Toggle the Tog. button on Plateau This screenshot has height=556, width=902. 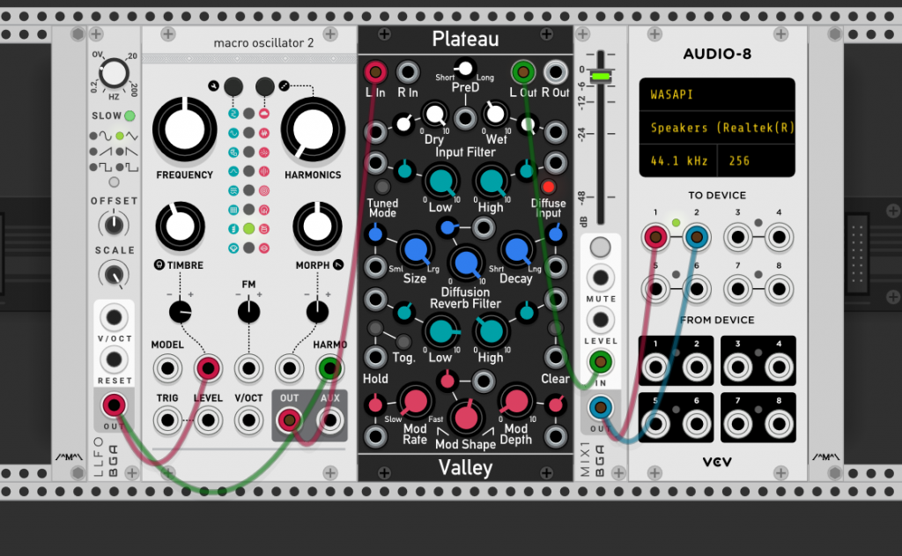[x=403, y=342]
